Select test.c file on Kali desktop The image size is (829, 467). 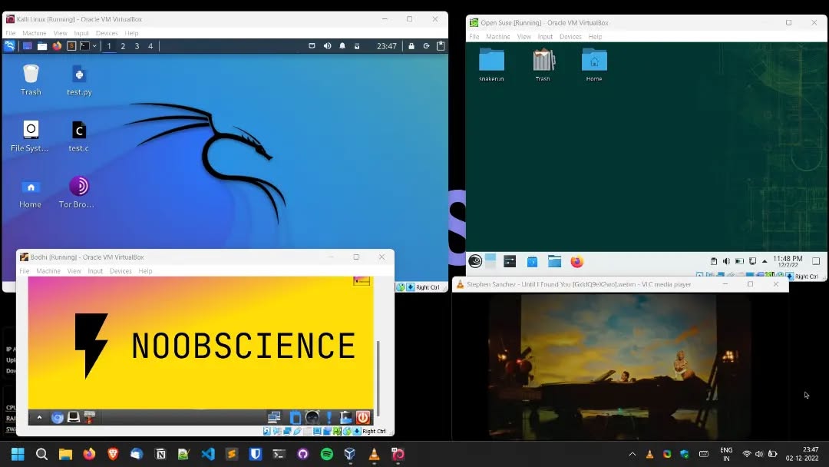(x=79, y=137)
